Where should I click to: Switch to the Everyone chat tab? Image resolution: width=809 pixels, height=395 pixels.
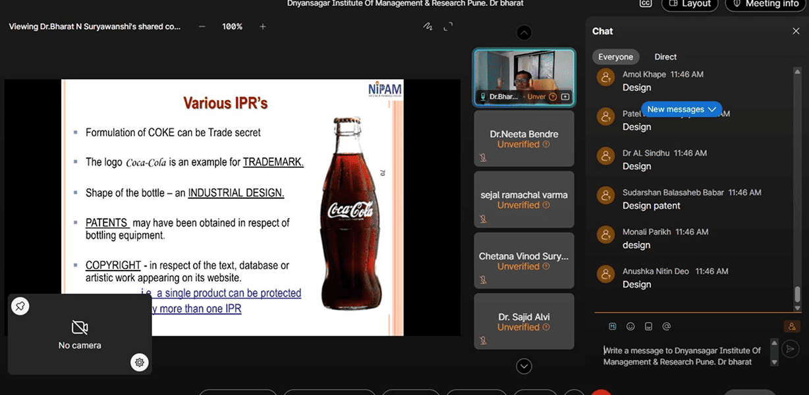[615, 57]
